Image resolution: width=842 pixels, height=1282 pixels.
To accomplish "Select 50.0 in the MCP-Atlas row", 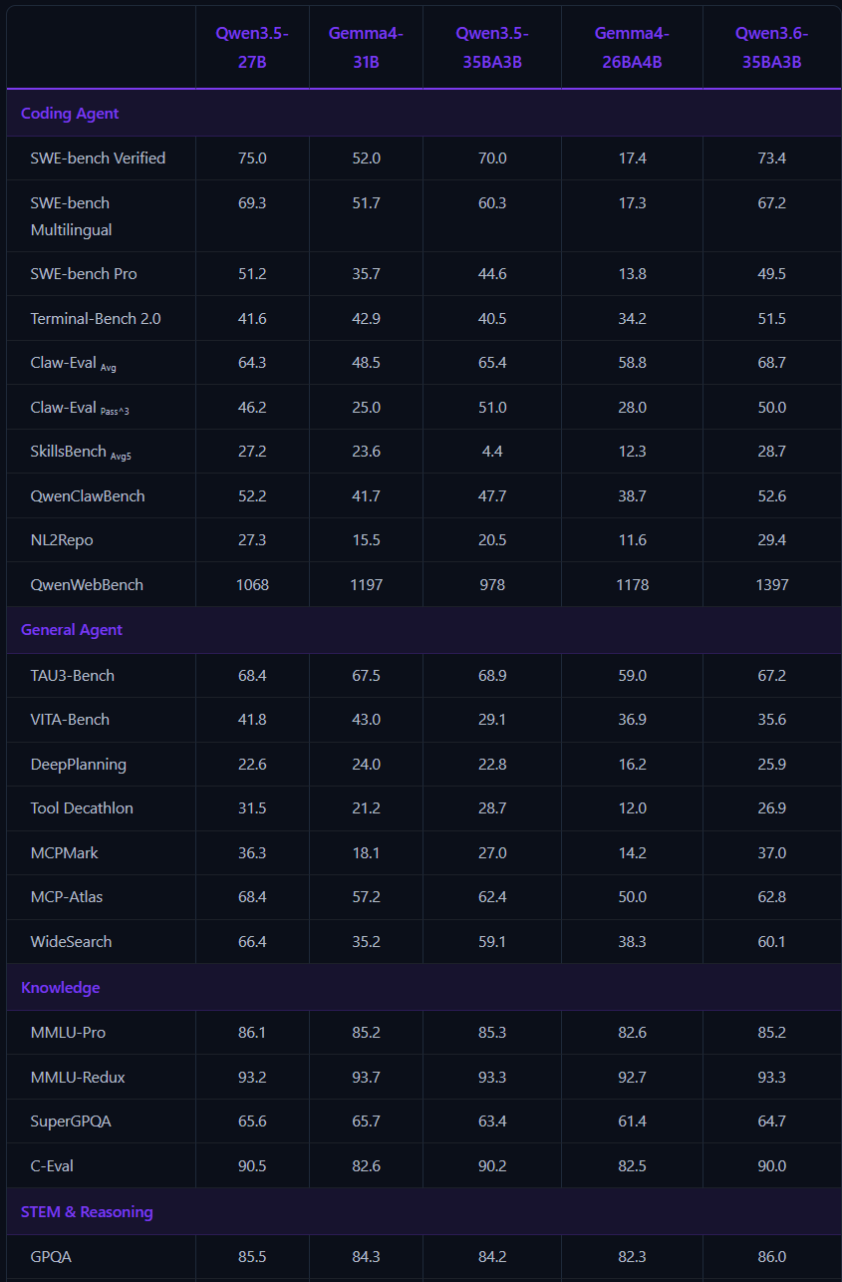I will click(x=632, y=897).
